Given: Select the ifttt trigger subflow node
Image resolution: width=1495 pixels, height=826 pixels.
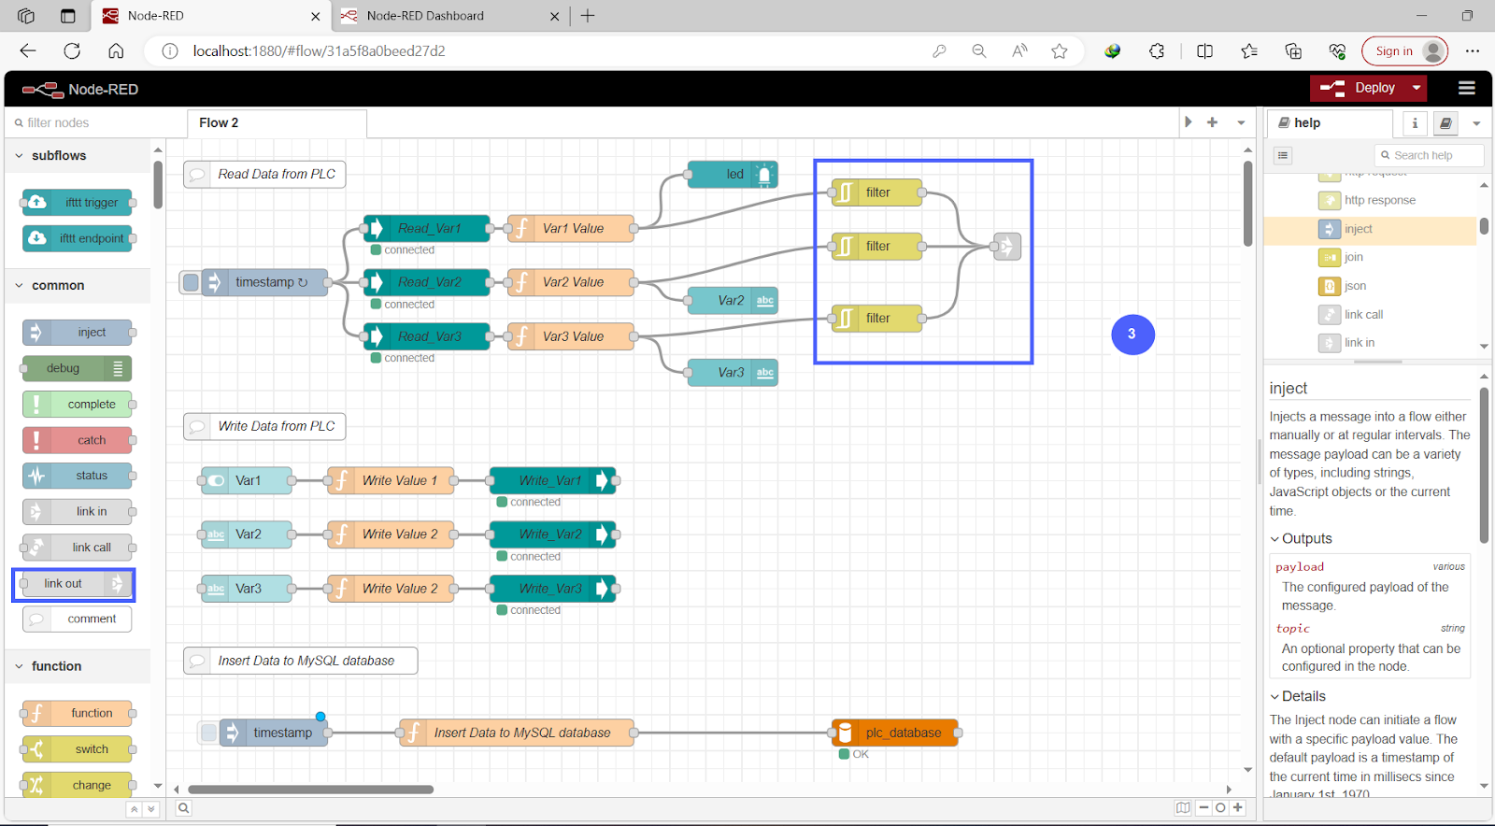Looking at the screenshot, I should [x=78, y=202].
